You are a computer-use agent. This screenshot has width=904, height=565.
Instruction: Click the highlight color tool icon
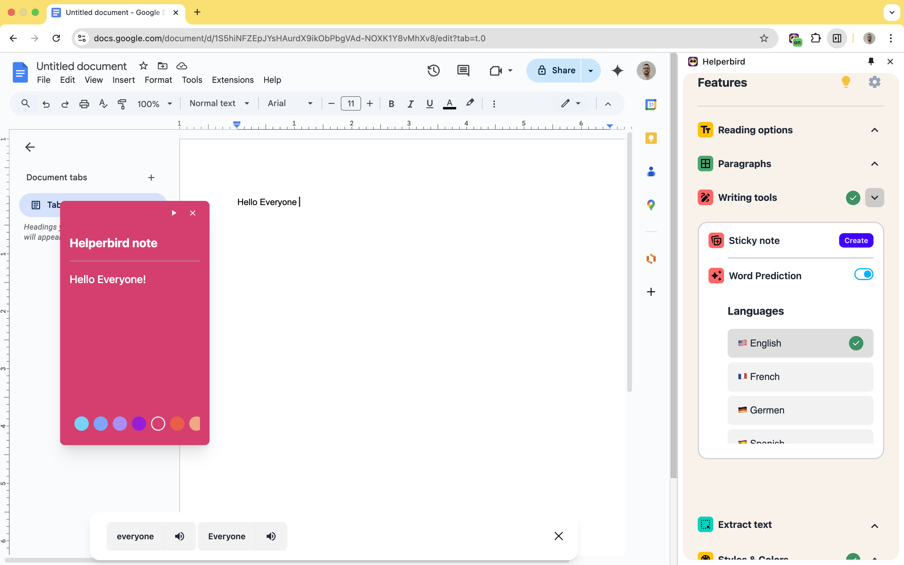point(470,103)
